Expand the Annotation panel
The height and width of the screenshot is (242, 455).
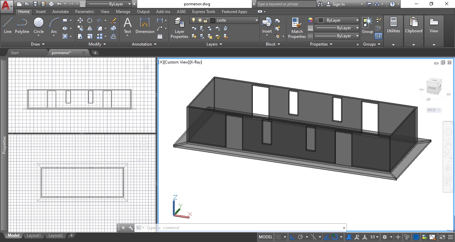tap(144, 44)
